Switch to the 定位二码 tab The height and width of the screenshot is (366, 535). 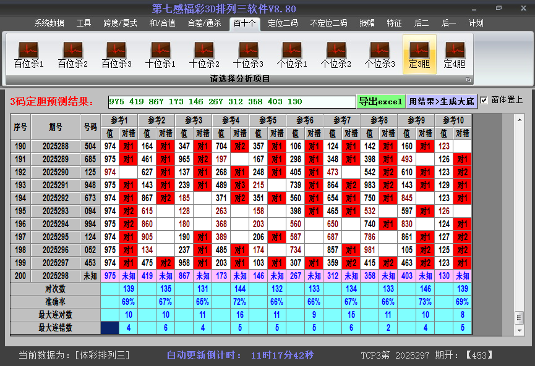click(283, 23)
